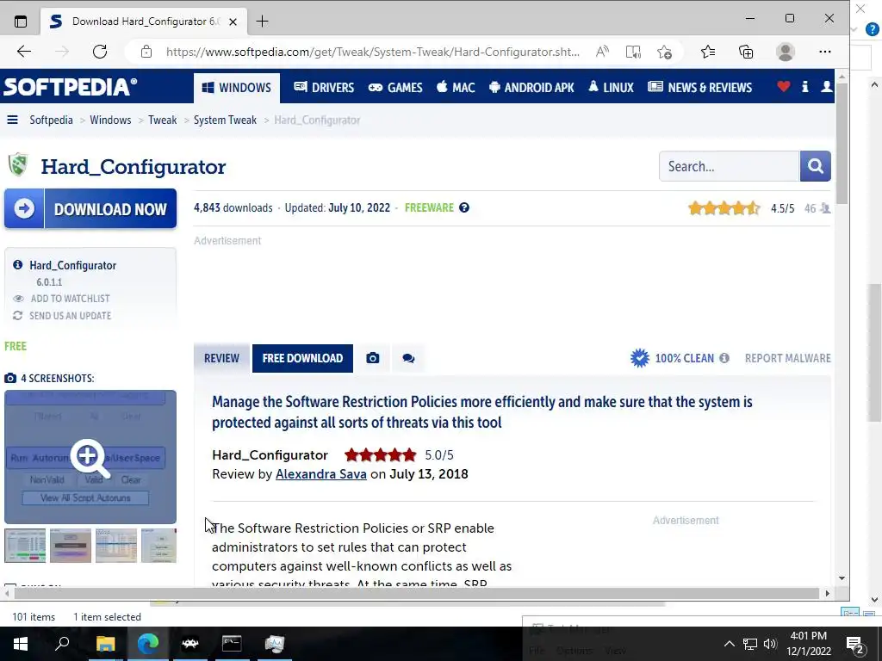The height and width of the screenshot is (661, 882).
Task: View site information padlock icon
Action: point(146,52)
